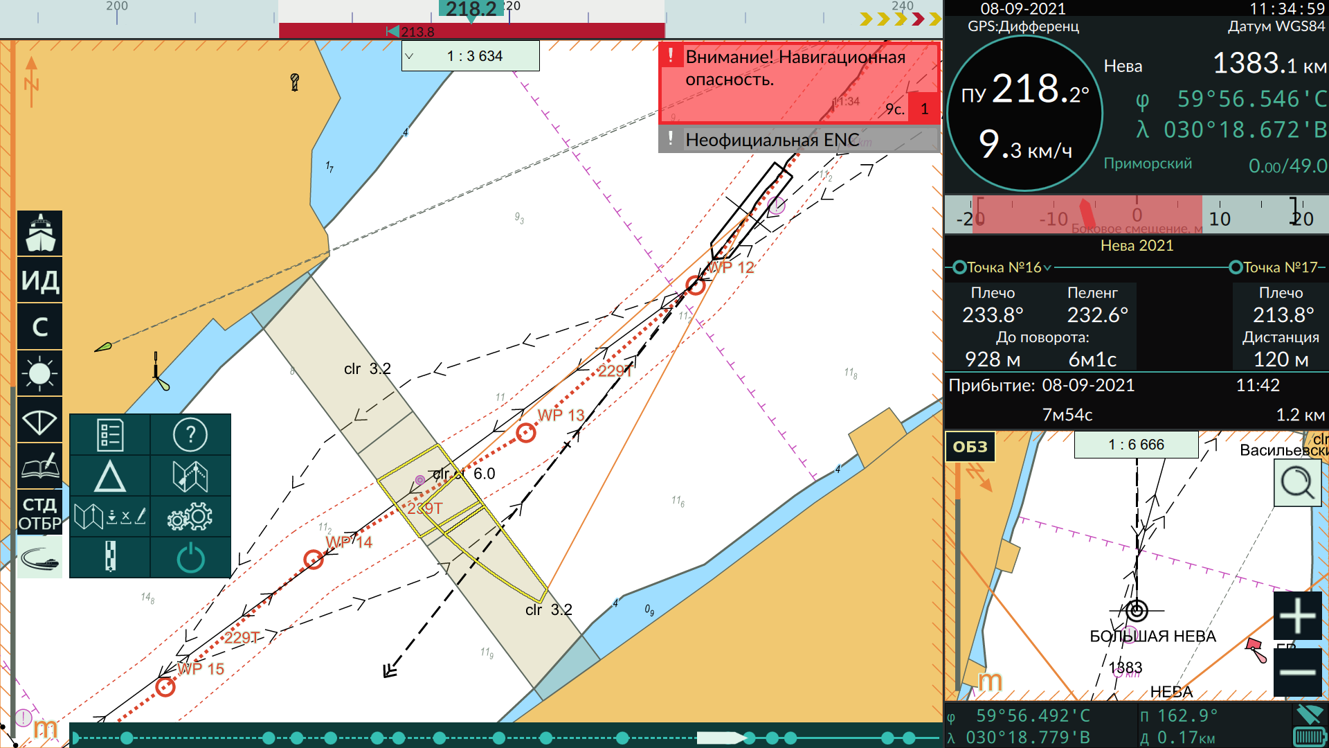Open the logbook pen icon
This screenshot has width=1329, height=748.
40,465
